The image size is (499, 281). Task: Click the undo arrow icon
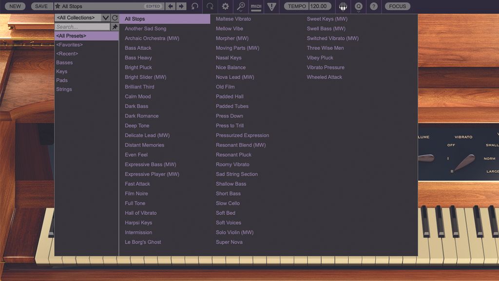(195, 6)
